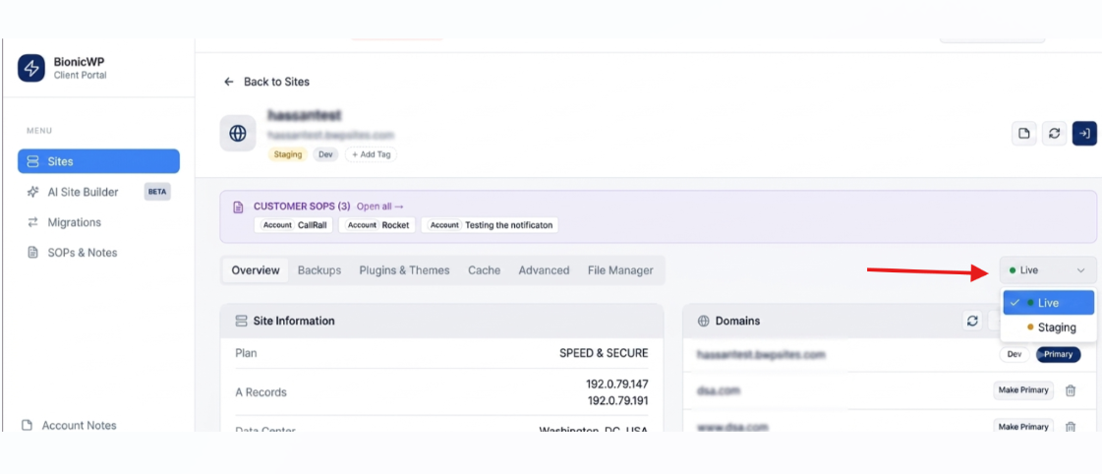Delete the www.dsa.com domain
Viewport: 1102px width, 474px height.
(1071, 426)
